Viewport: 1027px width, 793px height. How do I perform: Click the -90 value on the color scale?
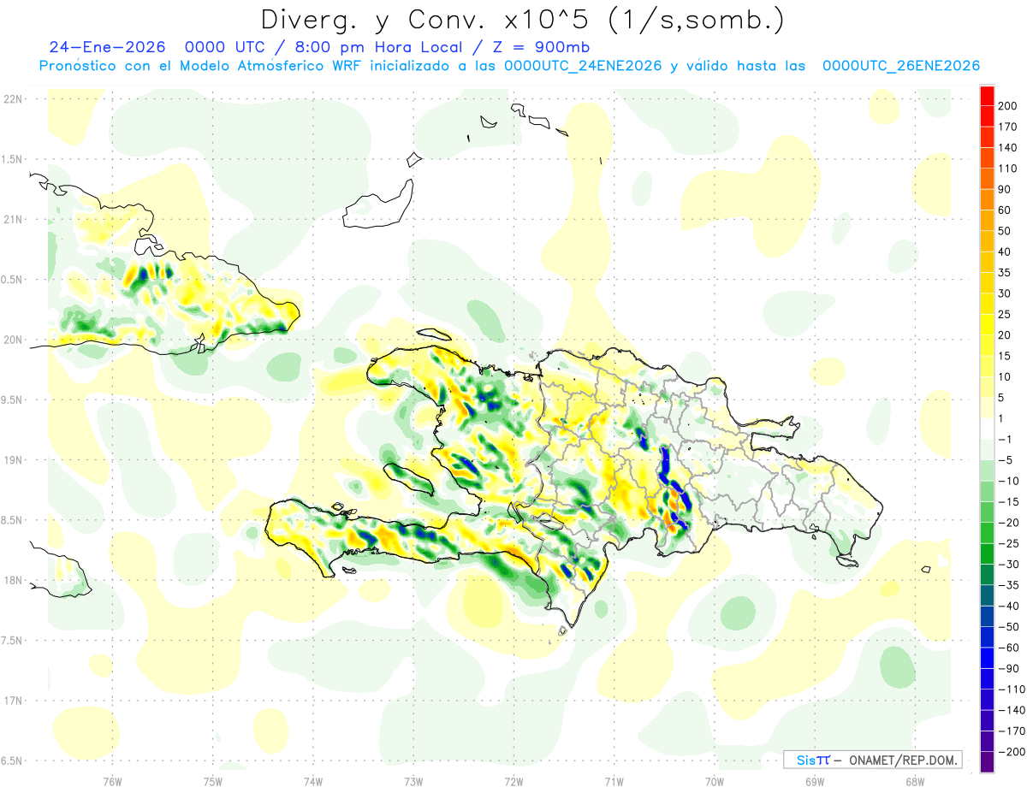(x=1007, y=668)
